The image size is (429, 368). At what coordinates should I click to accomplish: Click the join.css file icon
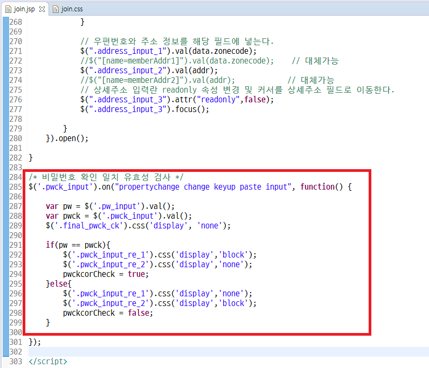point(56,9)
